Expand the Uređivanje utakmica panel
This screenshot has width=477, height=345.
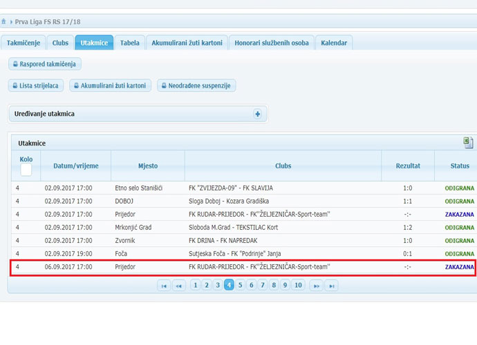257,114
